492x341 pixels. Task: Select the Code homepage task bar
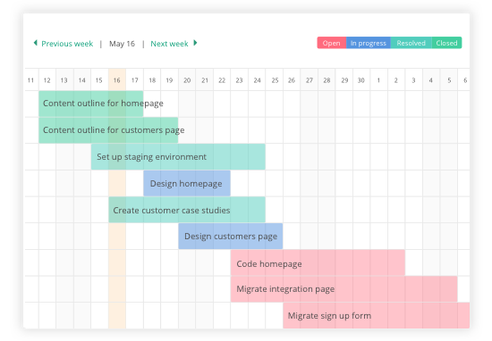click(x=318, y=262)
